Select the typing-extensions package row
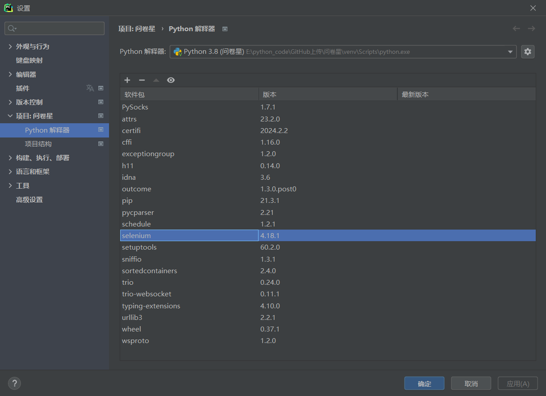This screenshot has height=396, width=546. (328, 306)
